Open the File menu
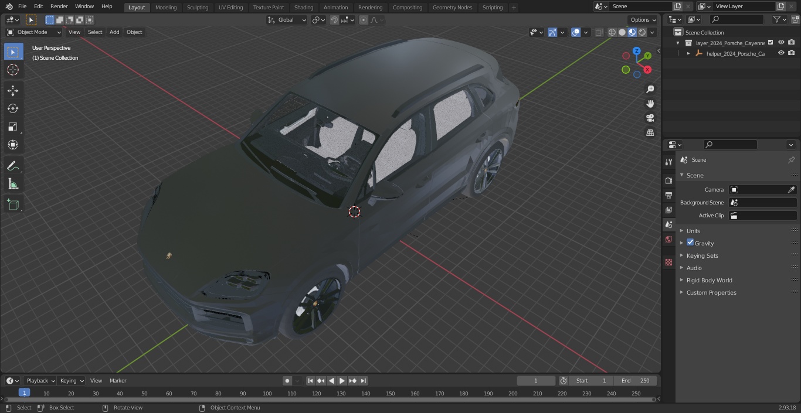Image resolution: width=801 pixels, height=413 pixels. [22, 6]
